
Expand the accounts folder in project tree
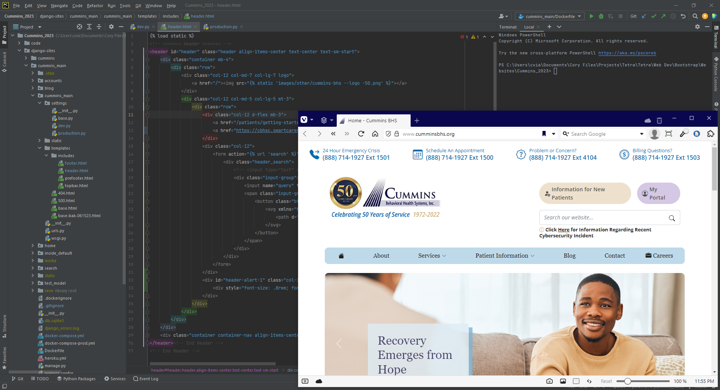33,81
